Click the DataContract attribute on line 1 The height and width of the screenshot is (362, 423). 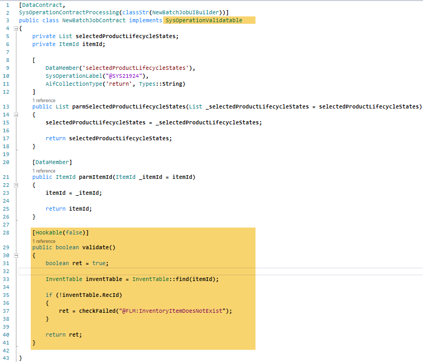[42, 5]
